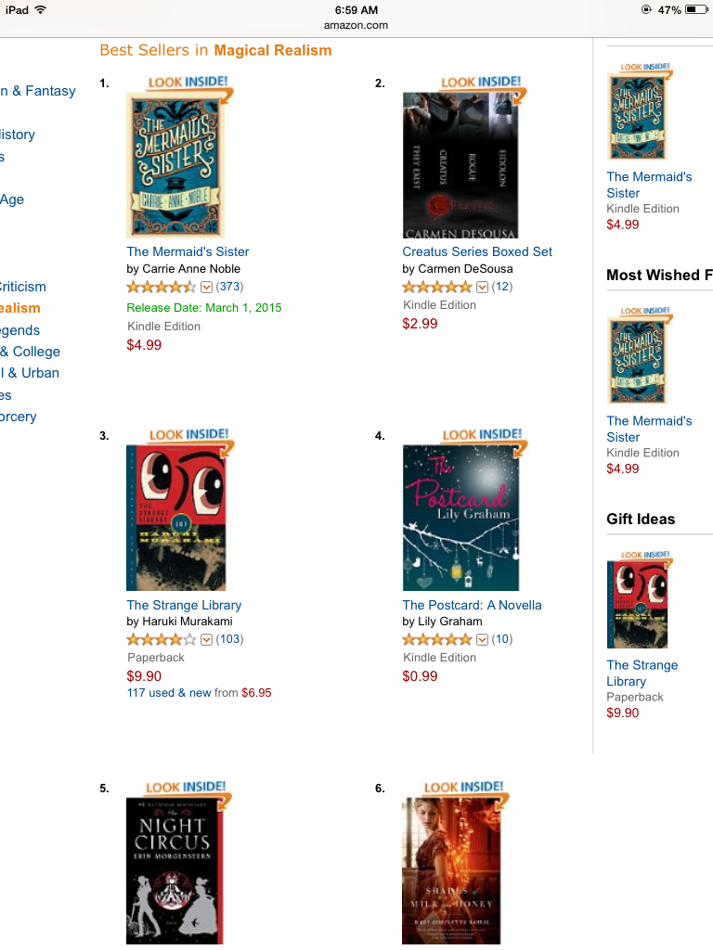Open the & Urban category in sidebar
The width and height of the screenshot is (713, 950).
coord(30,373)
